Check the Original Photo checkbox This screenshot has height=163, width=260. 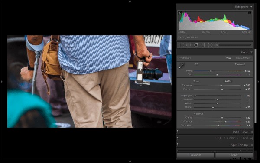tap(179, 37)
